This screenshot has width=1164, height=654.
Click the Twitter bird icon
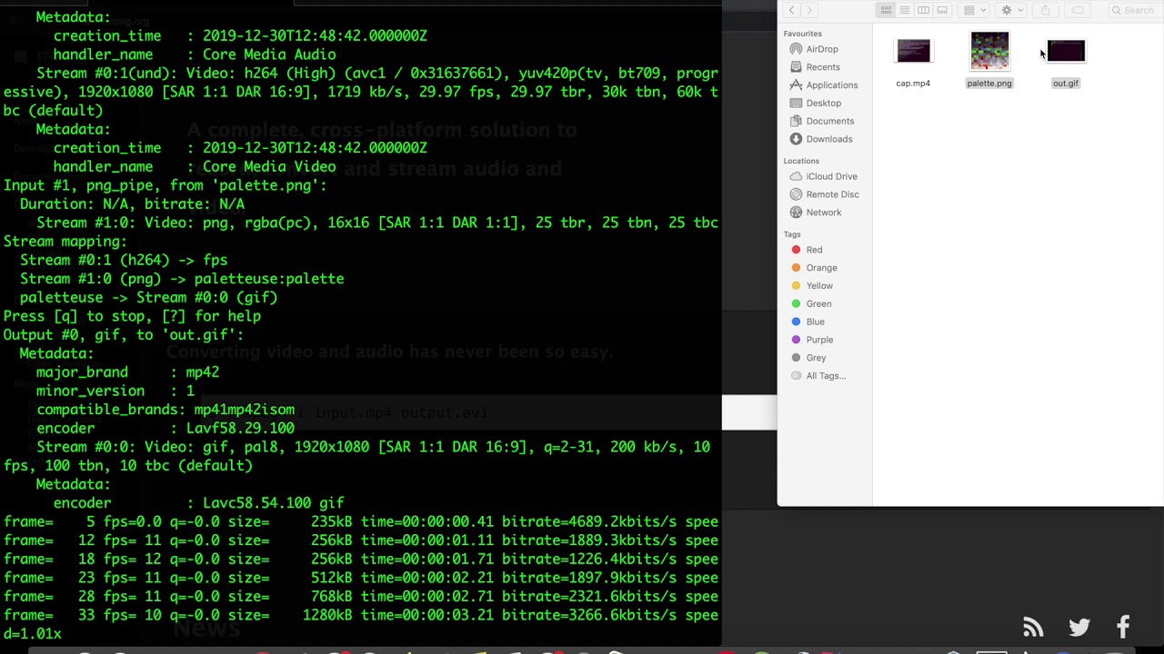1079,627
